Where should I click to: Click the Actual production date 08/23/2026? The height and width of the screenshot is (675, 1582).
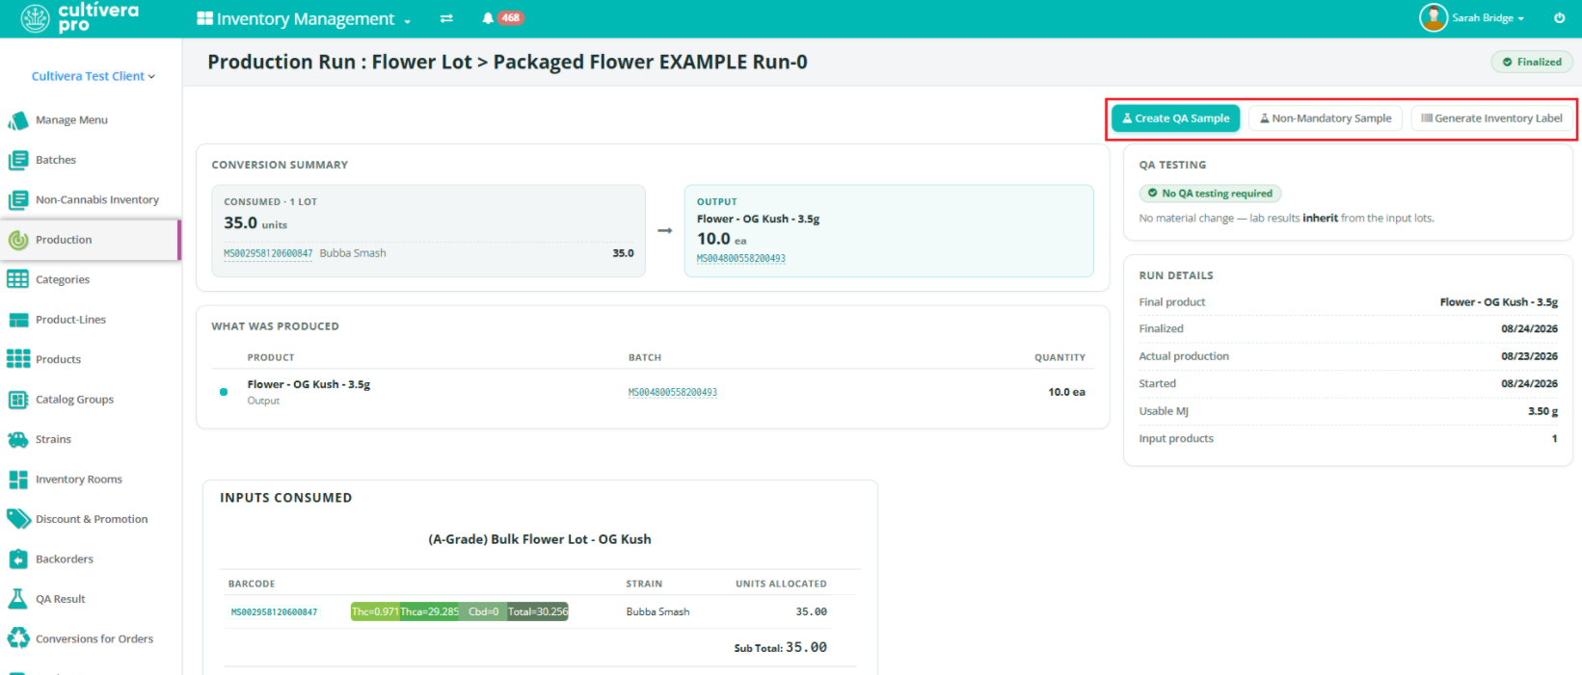(1529, 356)
